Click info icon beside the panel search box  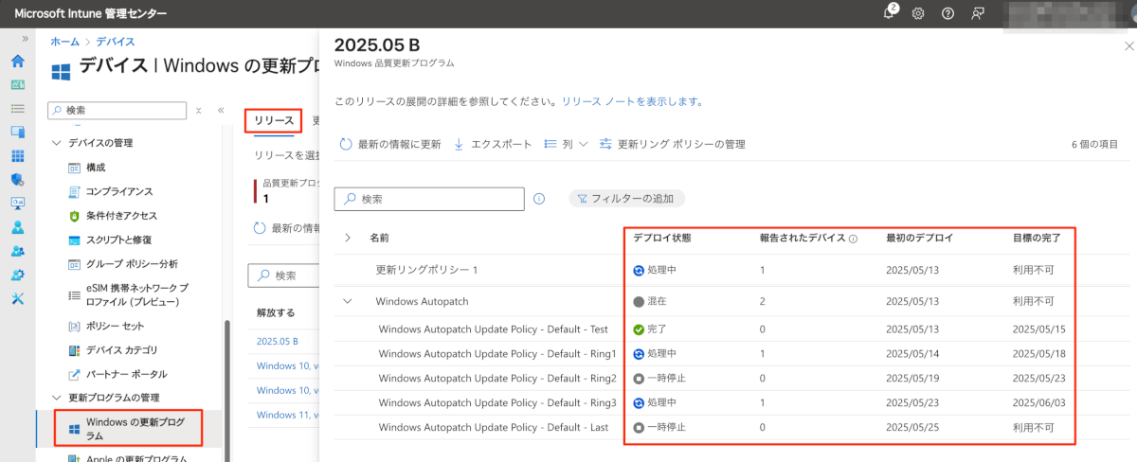[x=539, y=199]
